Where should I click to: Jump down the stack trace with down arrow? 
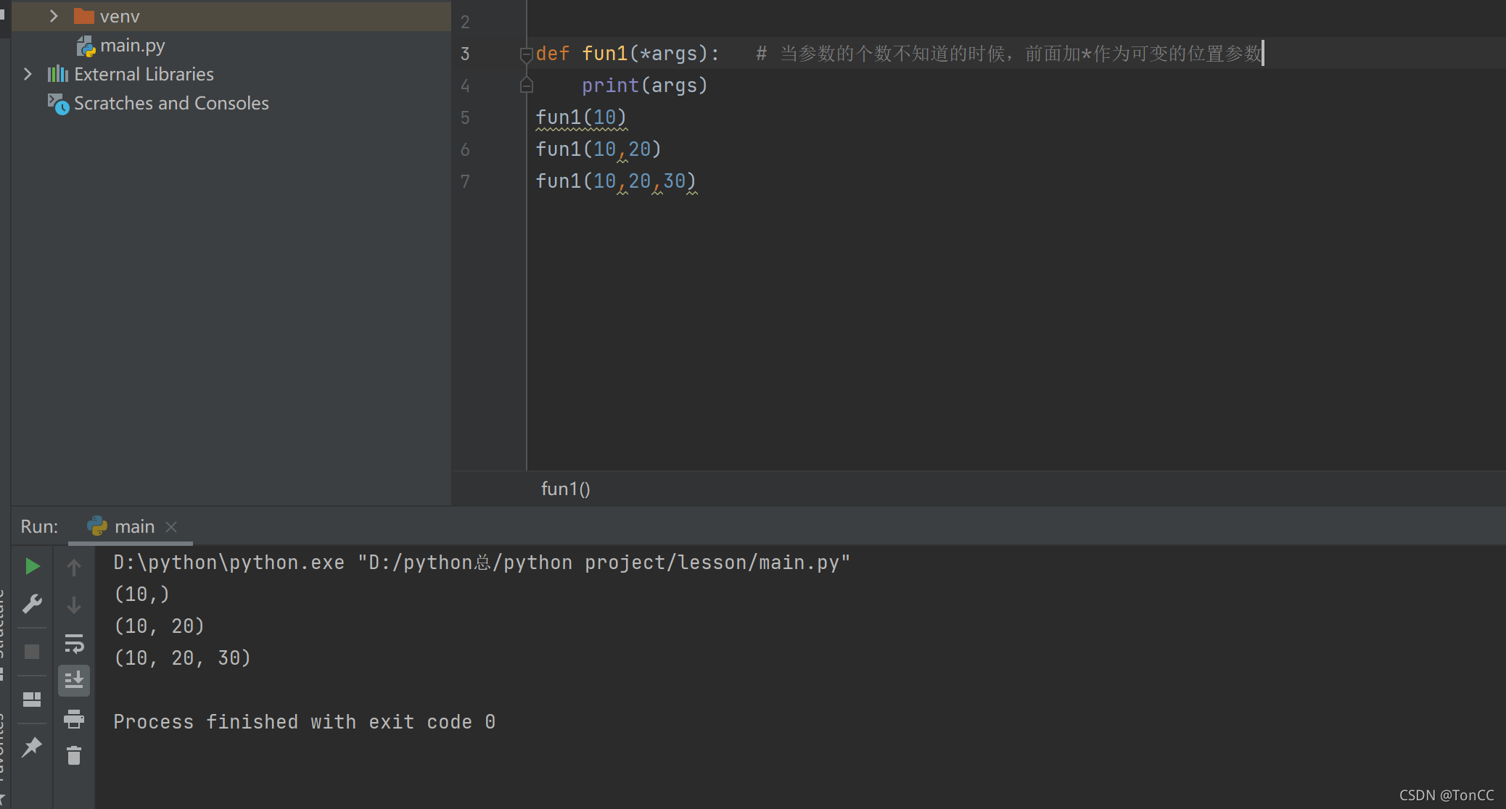click(73, 605)
